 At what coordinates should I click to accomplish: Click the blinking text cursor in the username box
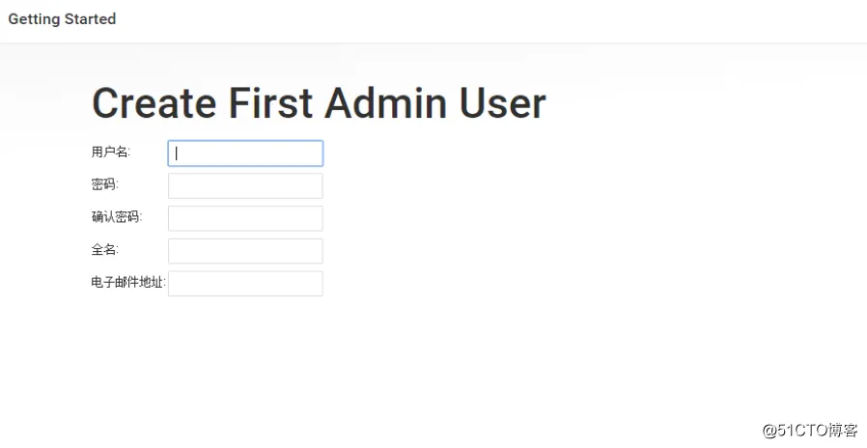[177, 154]
